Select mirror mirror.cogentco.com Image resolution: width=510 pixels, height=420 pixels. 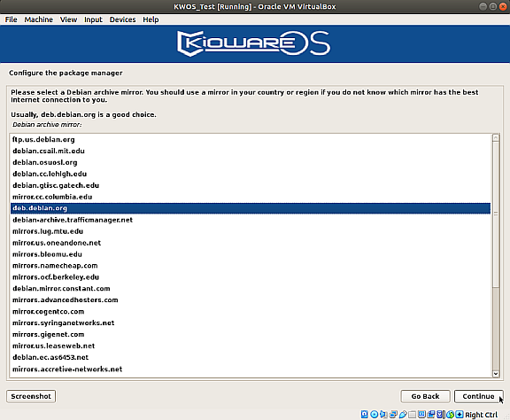[251, 312]
